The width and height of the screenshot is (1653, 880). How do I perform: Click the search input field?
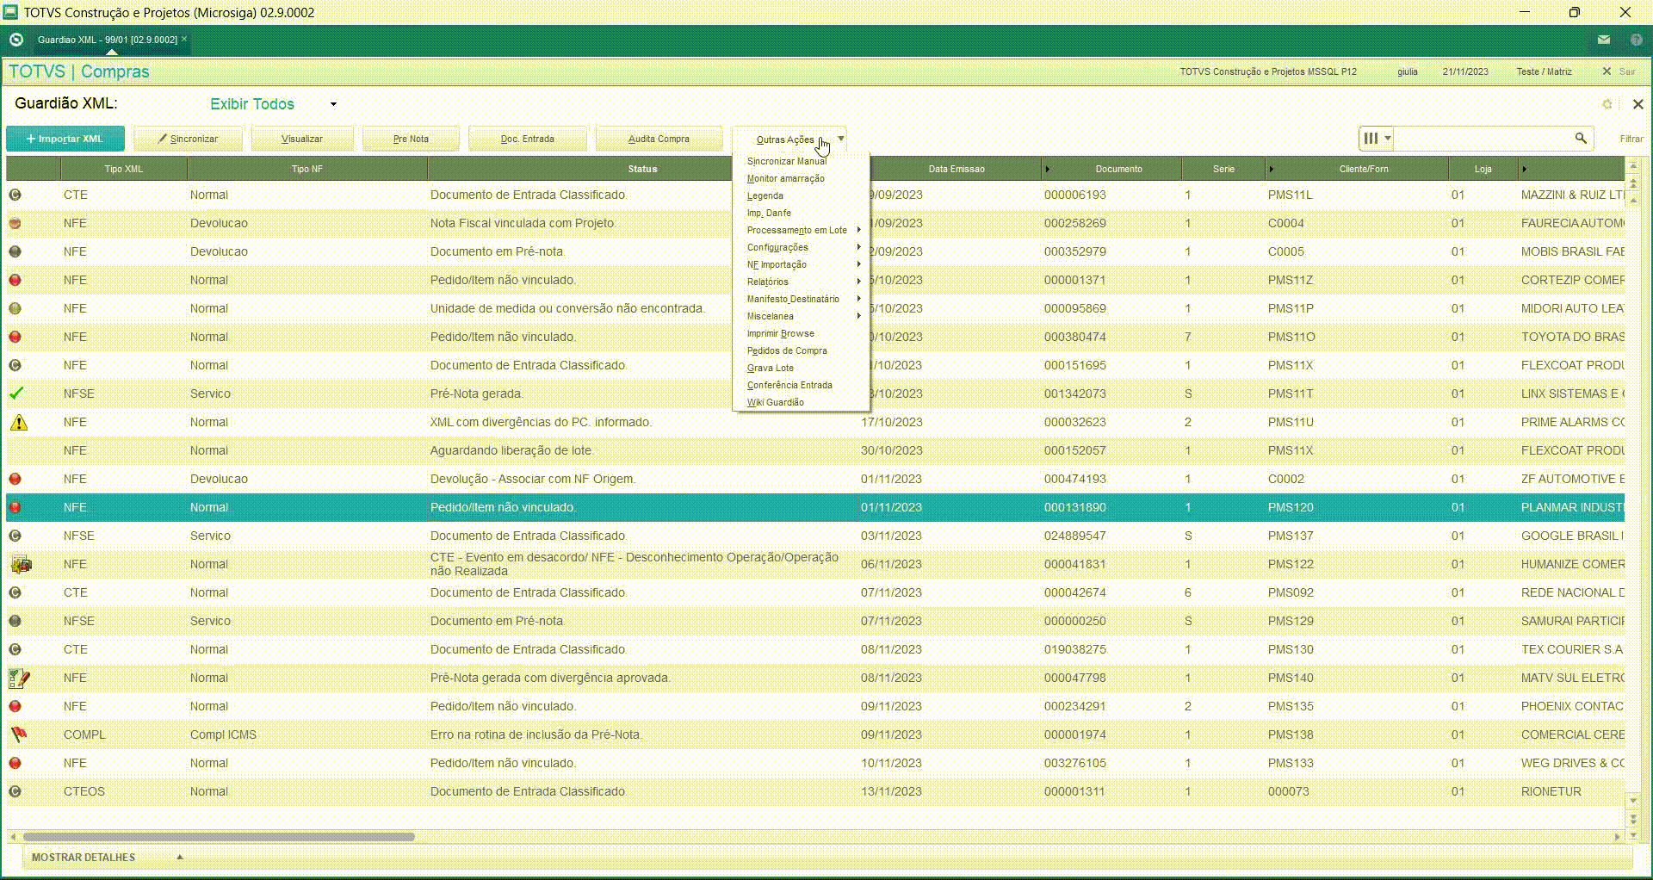click(x=1483, y=139)
